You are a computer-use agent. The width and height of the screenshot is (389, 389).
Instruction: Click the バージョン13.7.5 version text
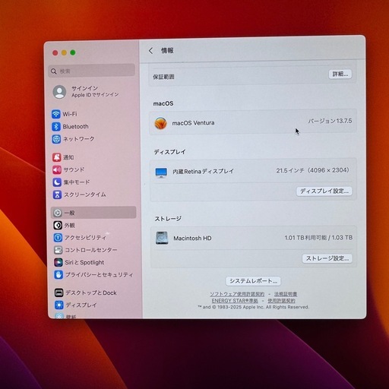pyautogui.click(x=330, y=121)
